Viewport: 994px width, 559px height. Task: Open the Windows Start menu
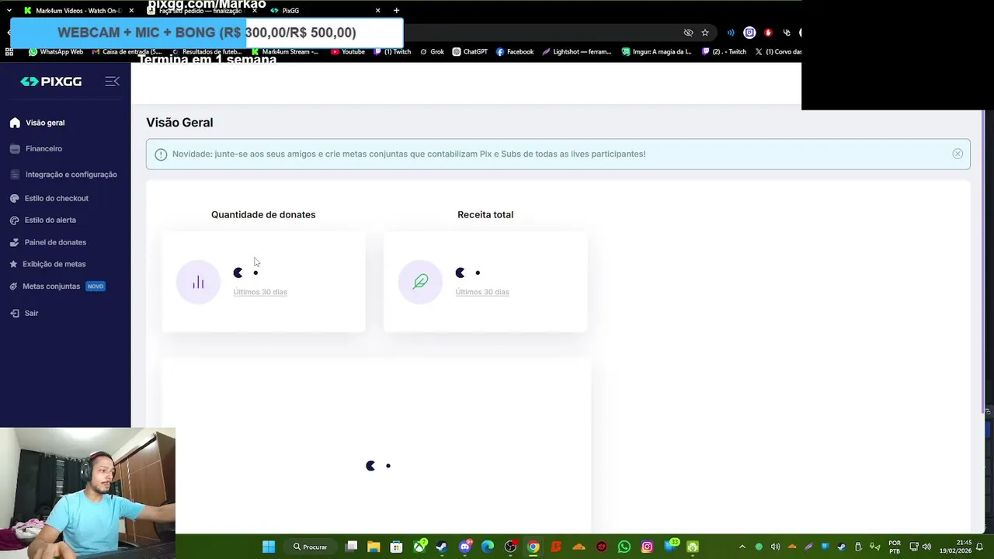click(x=269, y=547)
